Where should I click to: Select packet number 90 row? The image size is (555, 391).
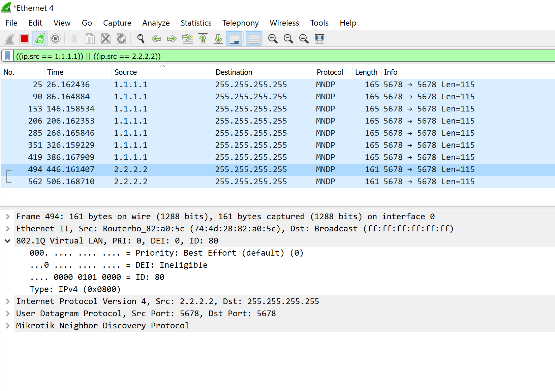pos(278,97)
